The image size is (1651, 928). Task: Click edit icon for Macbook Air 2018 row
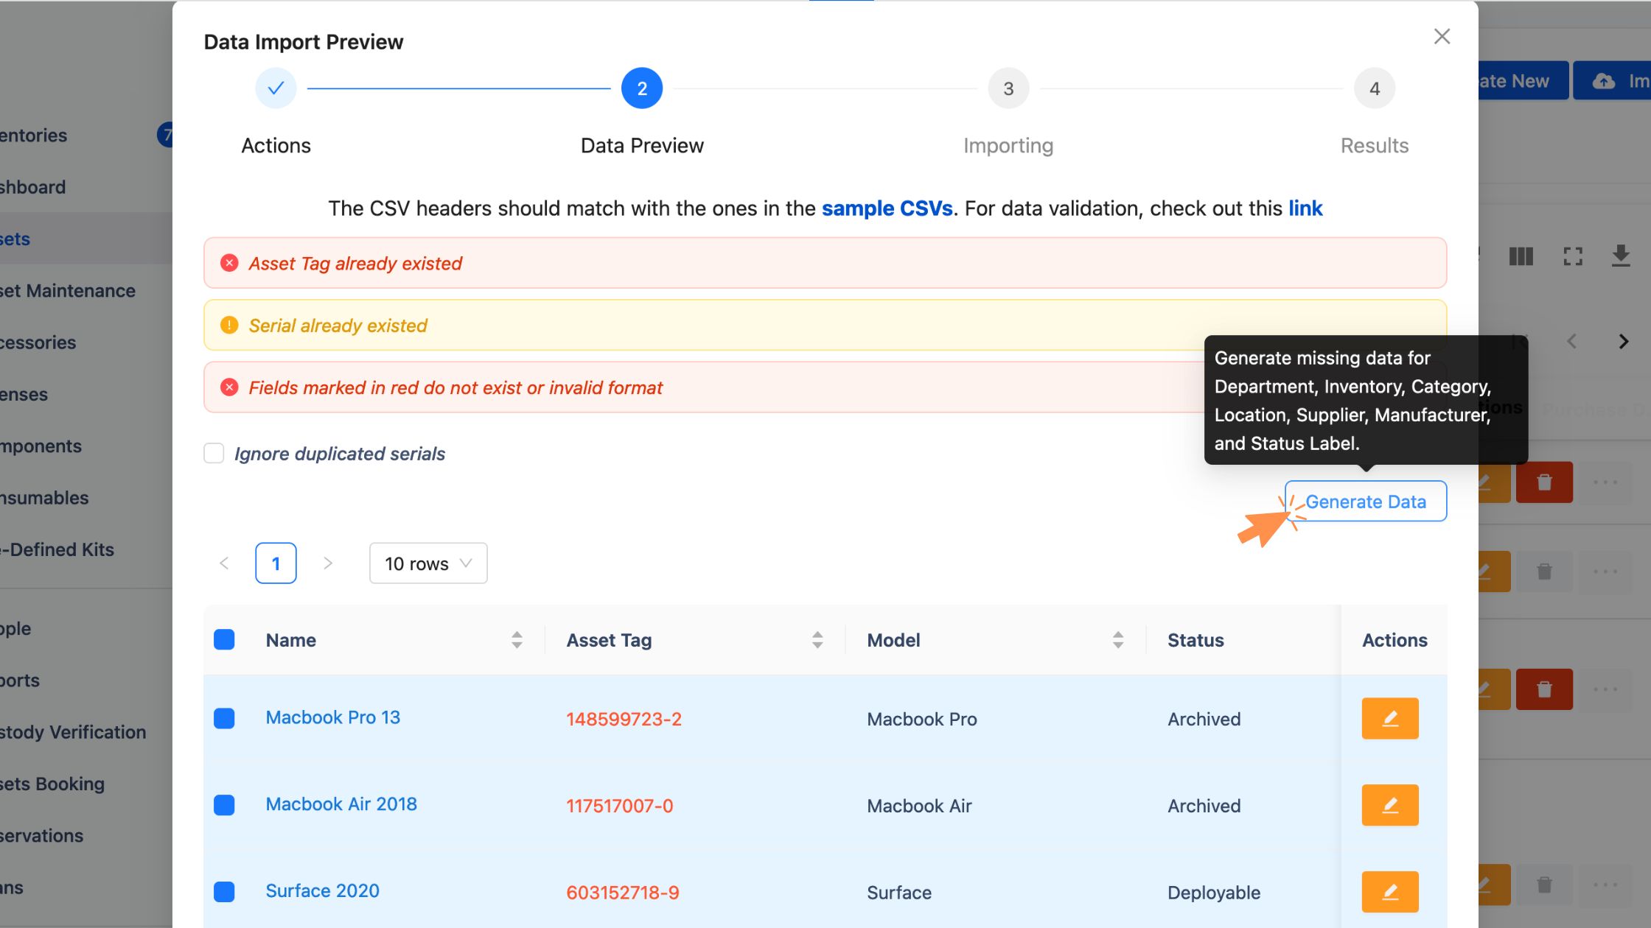[x=1389, y=805]
